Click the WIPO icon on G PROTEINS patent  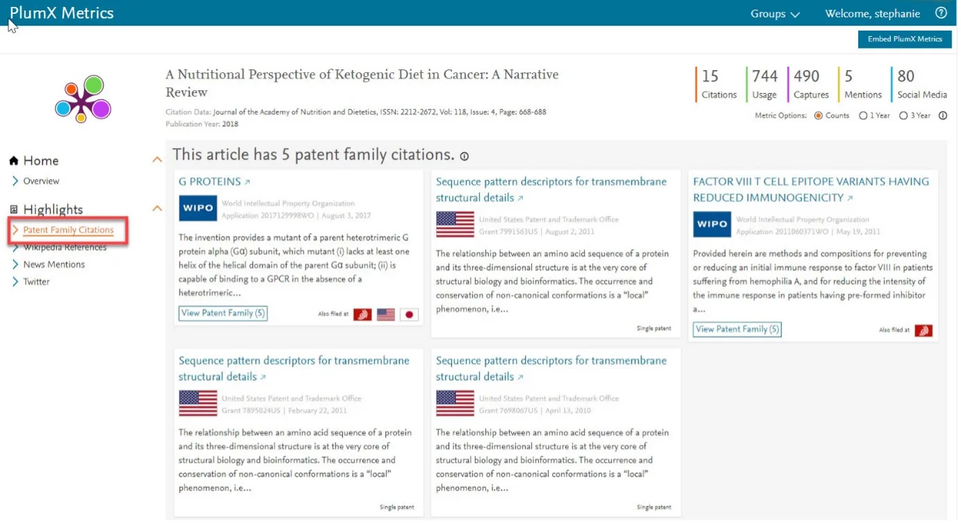198,208
